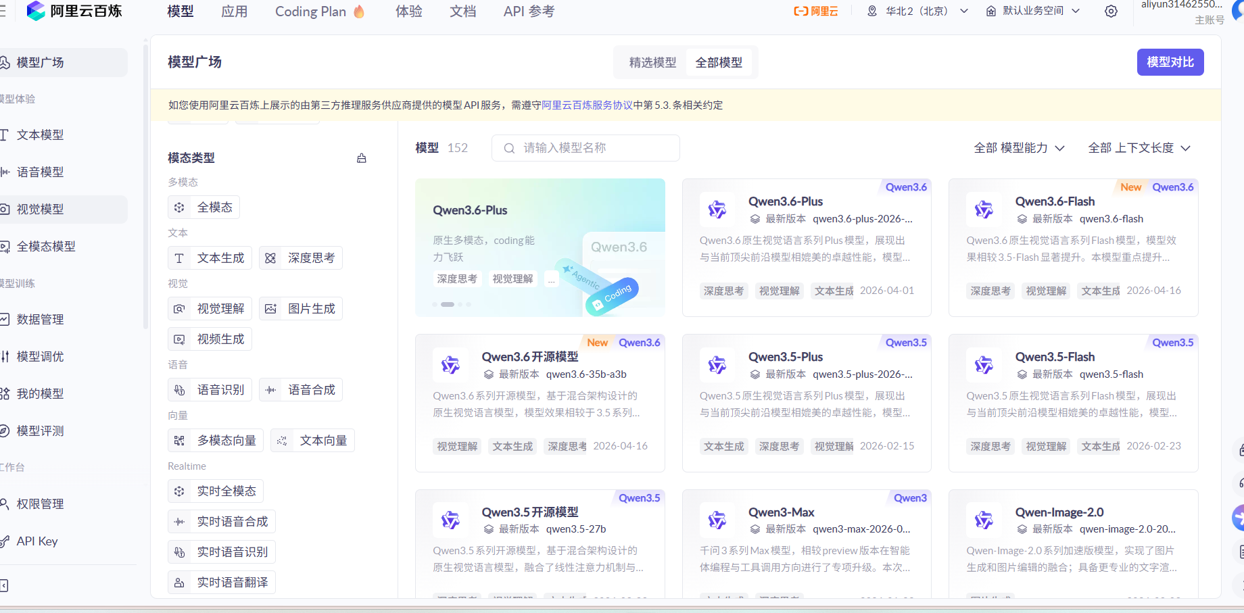Image resolution: width=1244 pixels, height=613 pixels.
Task: Toggle the 实时语音翻译 filter tag
Action: (222, 583)
